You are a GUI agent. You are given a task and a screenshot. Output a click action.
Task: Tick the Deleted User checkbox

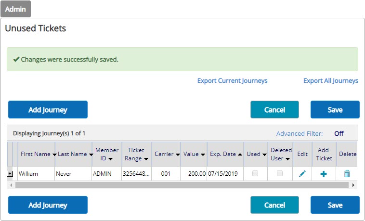pos(280,173)
